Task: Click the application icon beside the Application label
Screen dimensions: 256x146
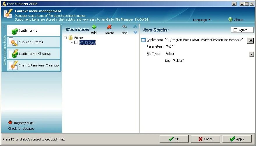Action: tap(143, 40)
